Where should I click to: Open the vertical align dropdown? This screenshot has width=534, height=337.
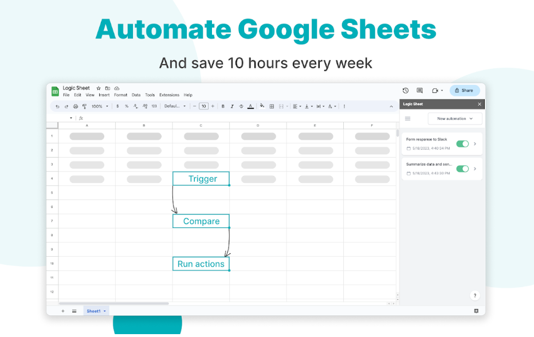tap(309, 106)
